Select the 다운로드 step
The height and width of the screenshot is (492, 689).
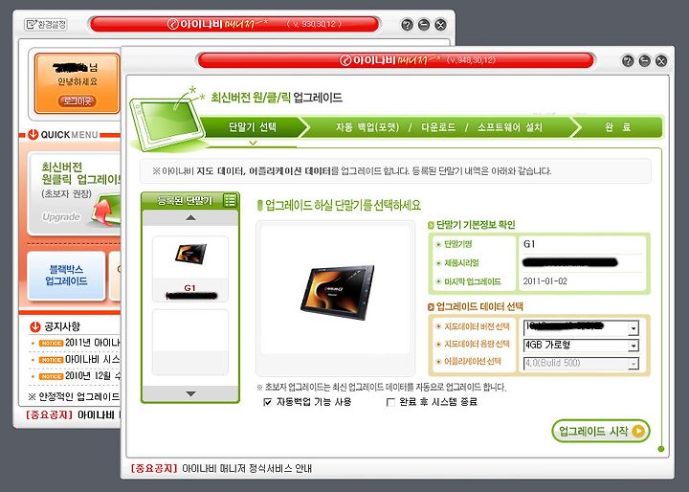pyautogui.click(x=438, y=127)
